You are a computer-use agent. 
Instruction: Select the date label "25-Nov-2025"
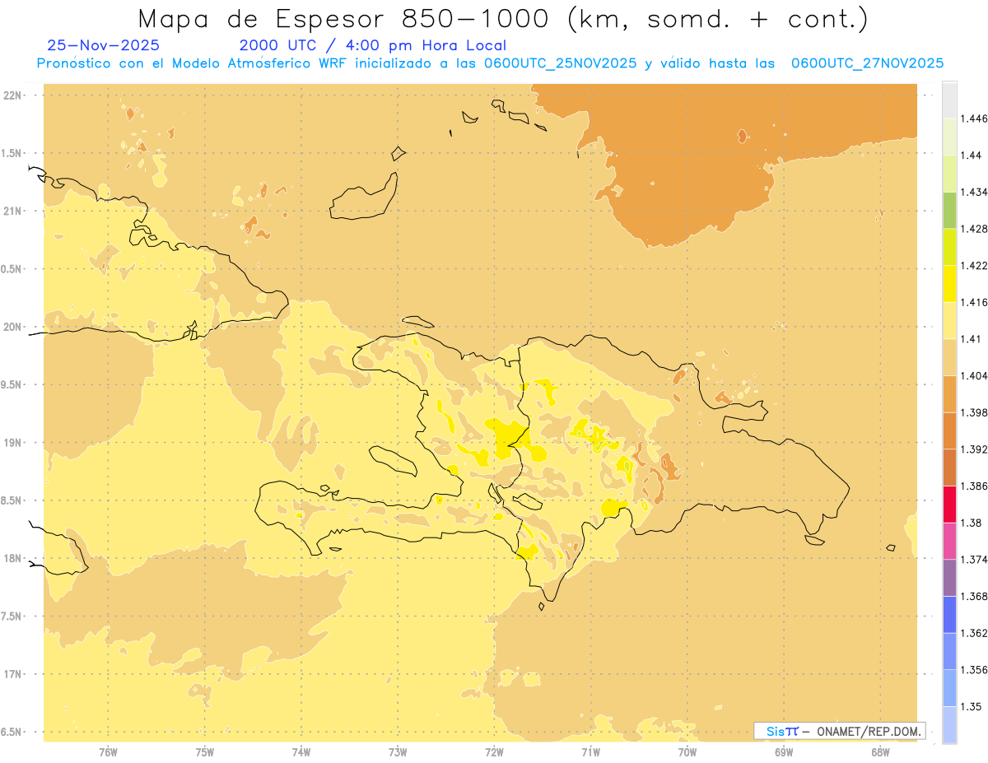(x=104, y=45)
